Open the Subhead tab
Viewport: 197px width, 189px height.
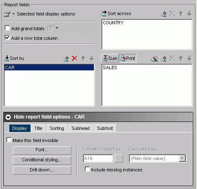coord(81,128)
